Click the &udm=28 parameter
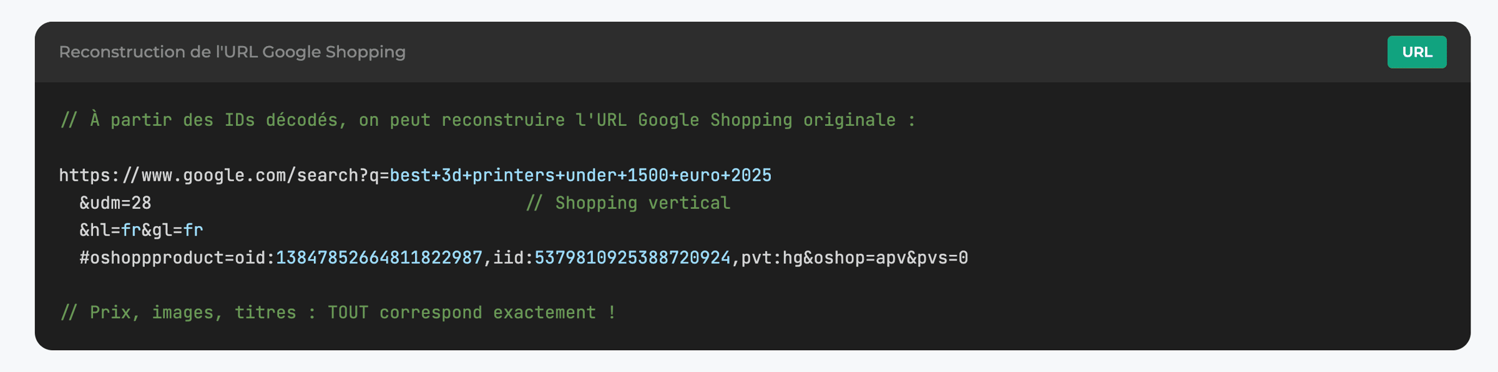Viewport: 1498px width, 372px height. pyautogui.click(x=115, y=203)
